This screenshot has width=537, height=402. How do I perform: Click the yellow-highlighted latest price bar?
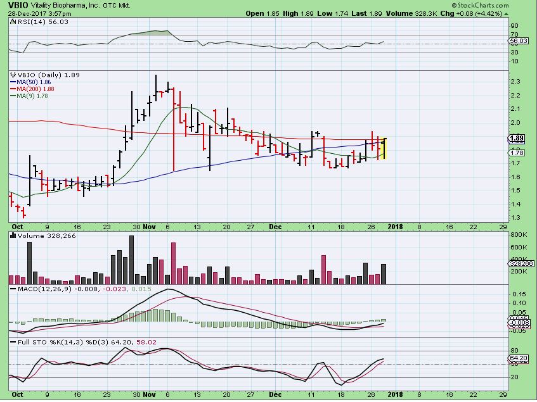tap(385, 148)
